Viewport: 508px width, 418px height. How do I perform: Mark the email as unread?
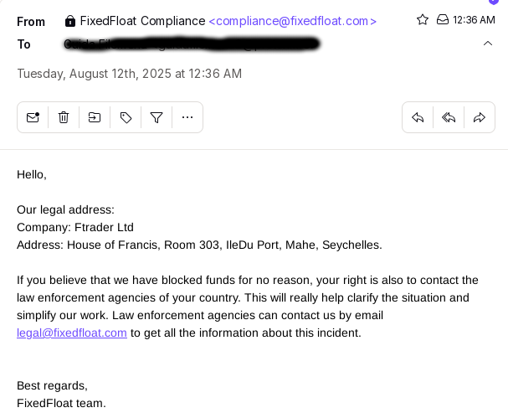(x=33, y=117)
